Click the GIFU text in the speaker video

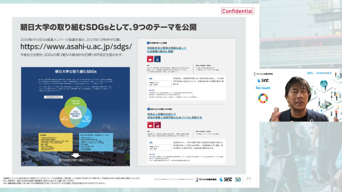pos(310,73)
